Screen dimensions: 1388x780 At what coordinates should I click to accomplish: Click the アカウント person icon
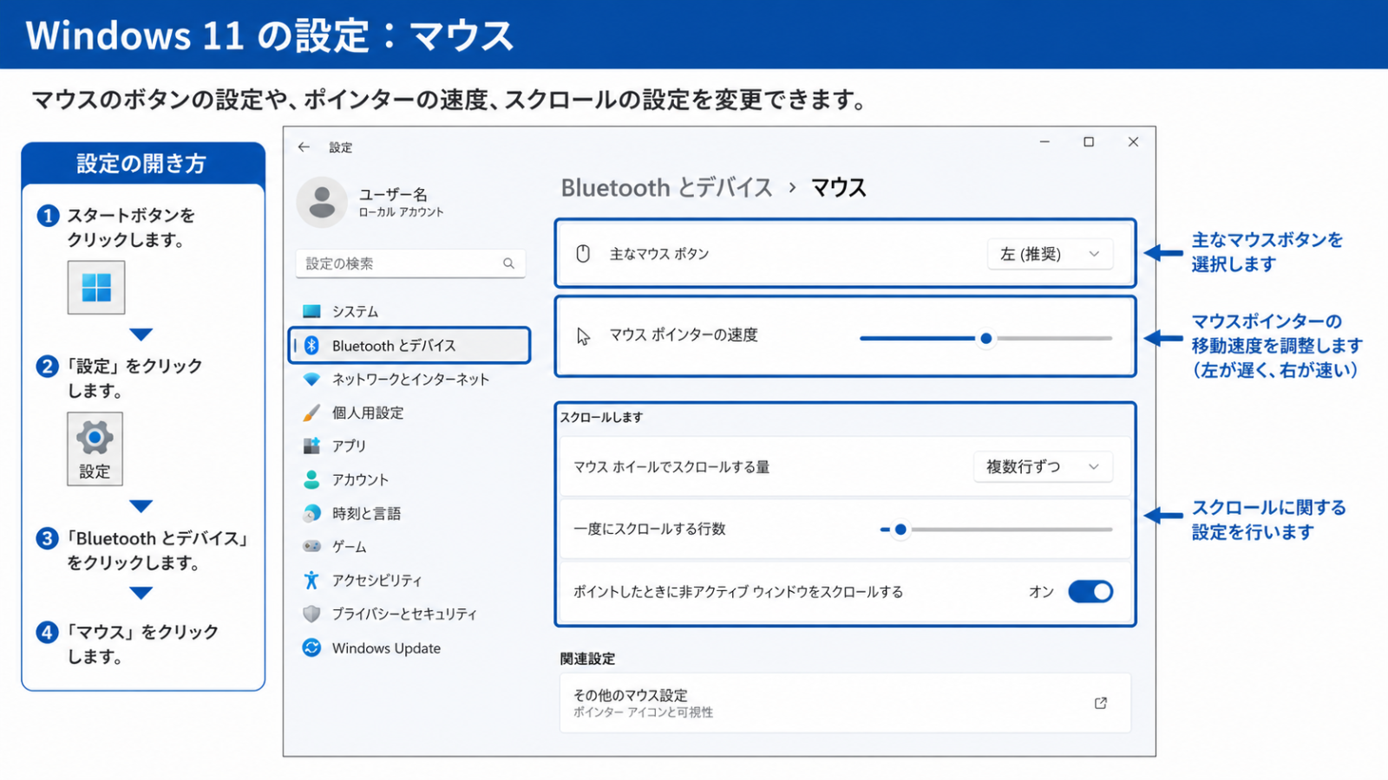311,479
